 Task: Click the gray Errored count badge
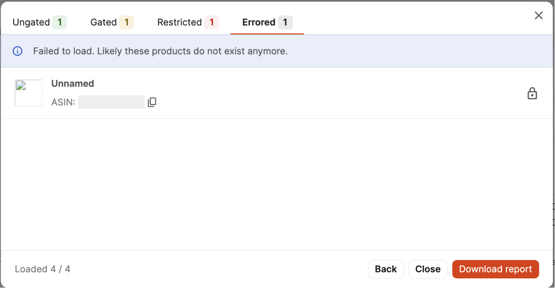tap(285, 23)
